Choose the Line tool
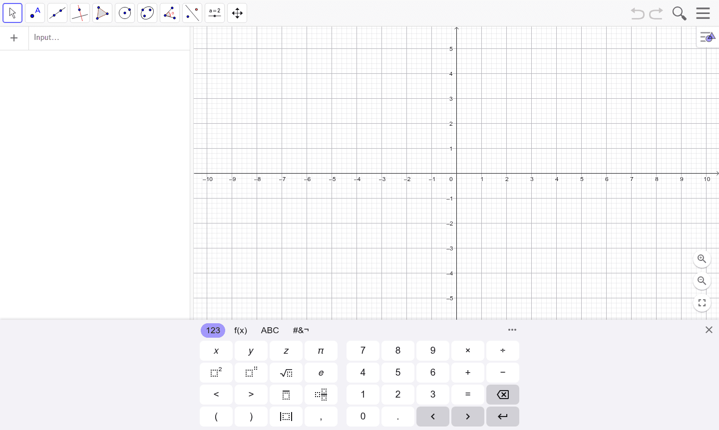719x430 pixels. (57, 13)
